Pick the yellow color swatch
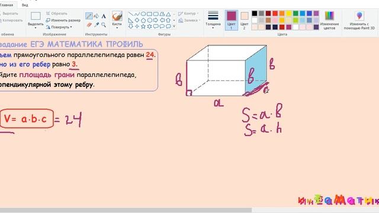Screen dimensions: 379x213 coord(288,13)
